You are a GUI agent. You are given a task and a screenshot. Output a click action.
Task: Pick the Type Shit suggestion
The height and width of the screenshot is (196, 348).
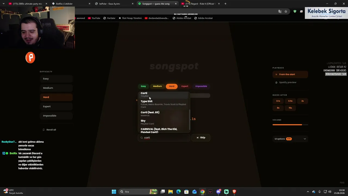coord(164,104)
